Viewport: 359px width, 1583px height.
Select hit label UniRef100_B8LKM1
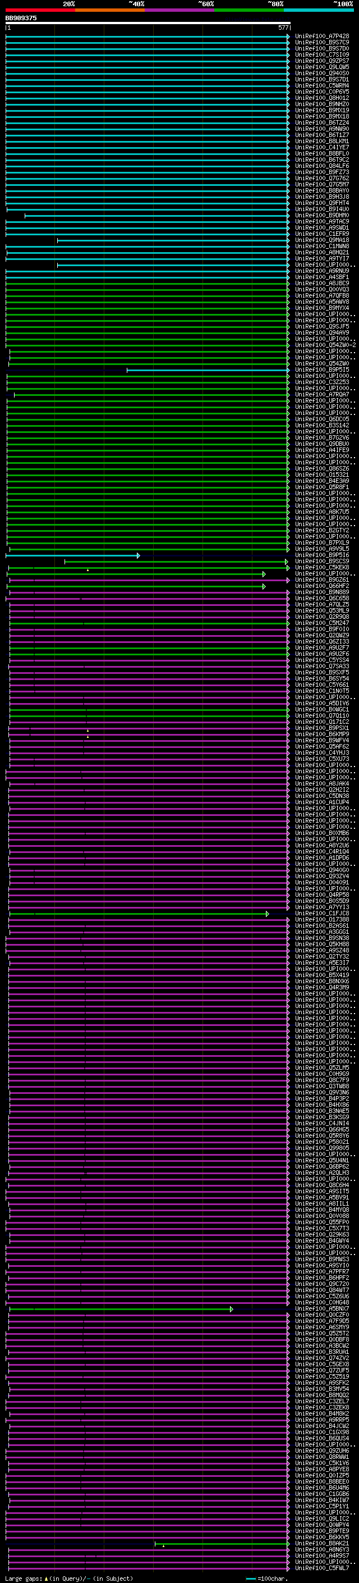[322, 142]
